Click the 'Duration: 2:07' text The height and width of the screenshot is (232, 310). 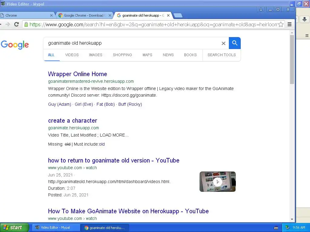[x=62, y=188]
